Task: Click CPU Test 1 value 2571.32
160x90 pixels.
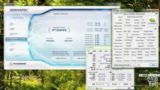Action: pyautogui.click(x=99, y=29)
